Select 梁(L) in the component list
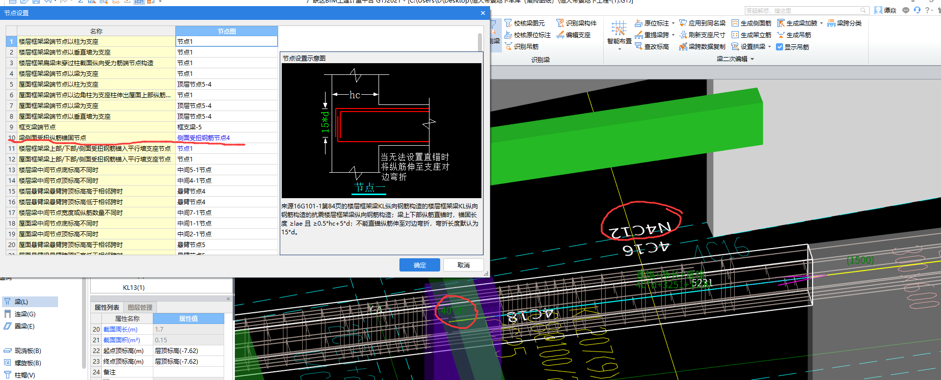This screenshot has height=380, width=941. [x=30, y=302]
